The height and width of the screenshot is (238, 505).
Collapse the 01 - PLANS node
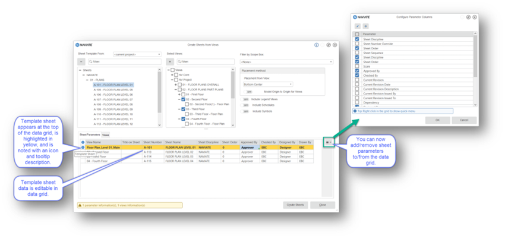pos(87,80)
